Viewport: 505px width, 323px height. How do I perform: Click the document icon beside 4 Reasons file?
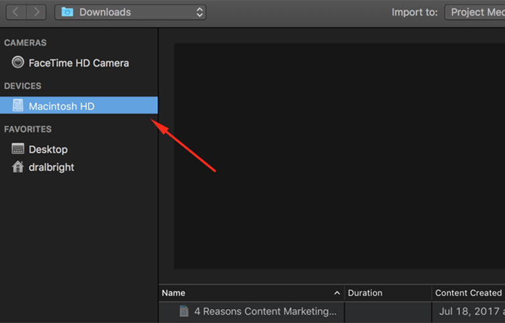click(184, 311)
